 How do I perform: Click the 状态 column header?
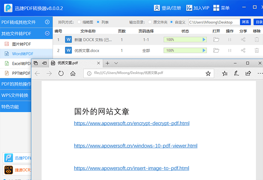[185, 31]
